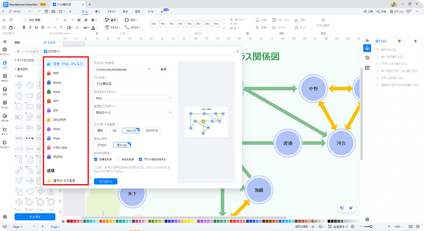Select the 透かしなし watermark option
The height and width of the screenshot is (231, 424).
(x=122, y=145)
